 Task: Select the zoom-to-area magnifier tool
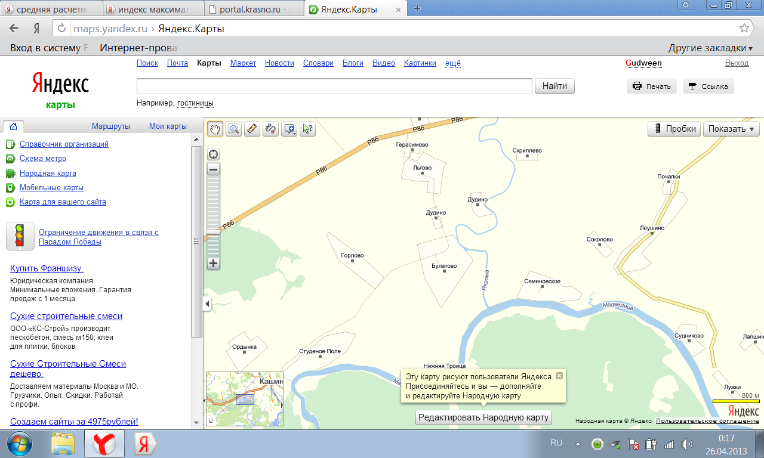tap(233, 128)
